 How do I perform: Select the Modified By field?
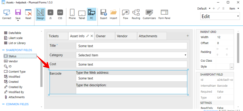click(x=14, y=92)
